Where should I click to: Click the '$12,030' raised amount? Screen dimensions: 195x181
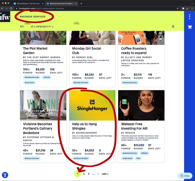point(139,145)
